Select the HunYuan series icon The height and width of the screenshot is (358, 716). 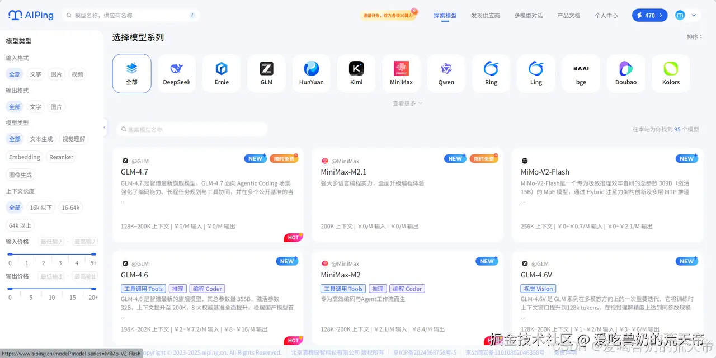click(x=311, y=73)
